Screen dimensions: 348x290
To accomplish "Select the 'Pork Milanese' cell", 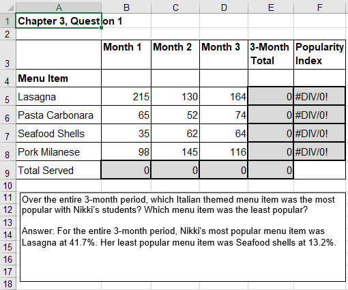I will point(59,151).
